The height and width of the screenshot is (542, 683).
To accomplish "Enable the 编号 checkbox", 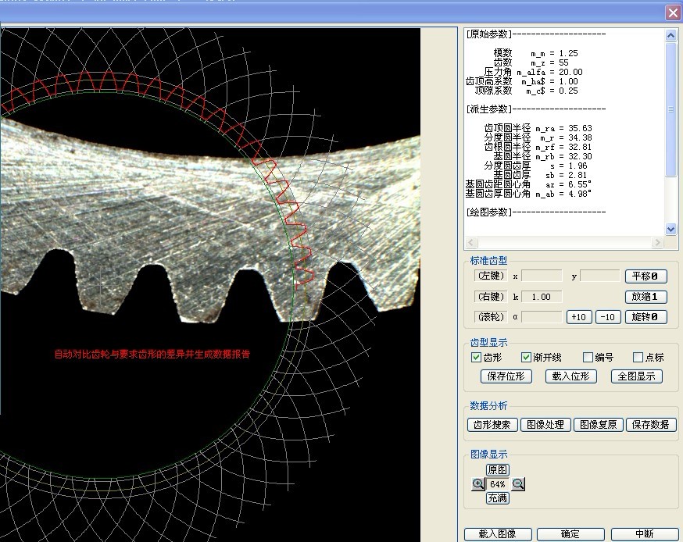I will point(588,358).
